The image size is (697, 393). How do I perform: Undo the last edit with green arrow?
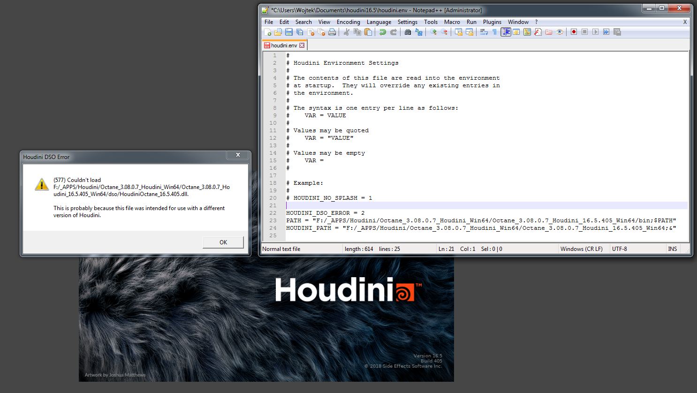point(383,32)
